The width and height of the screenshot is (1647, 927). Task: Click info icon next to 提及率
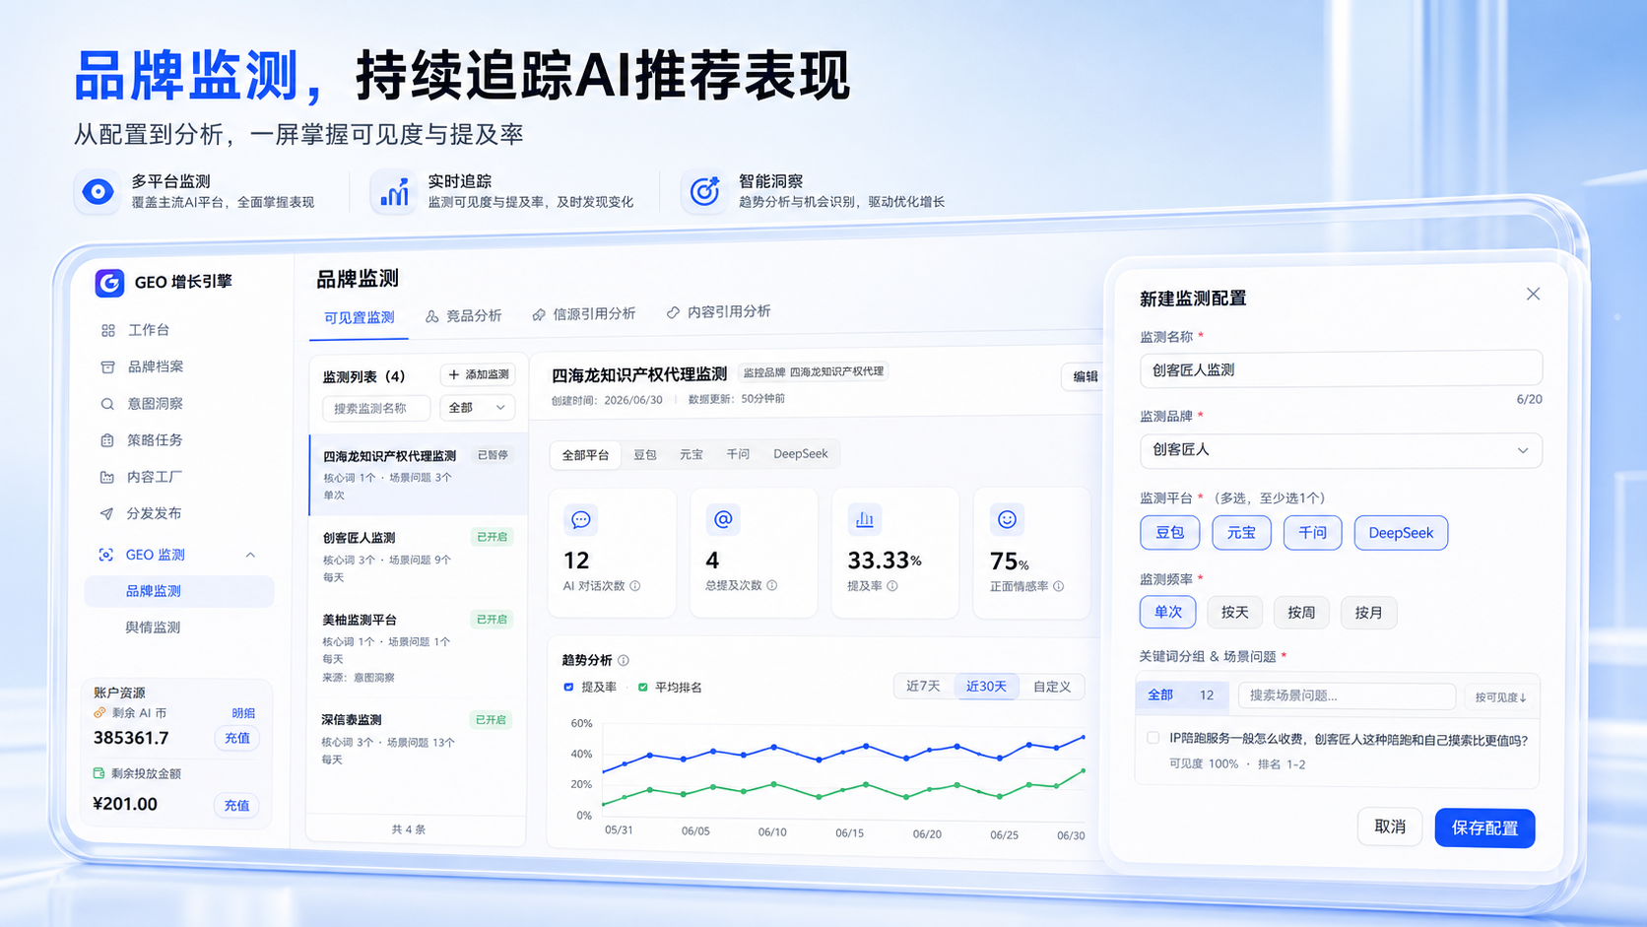pos(892,586)
